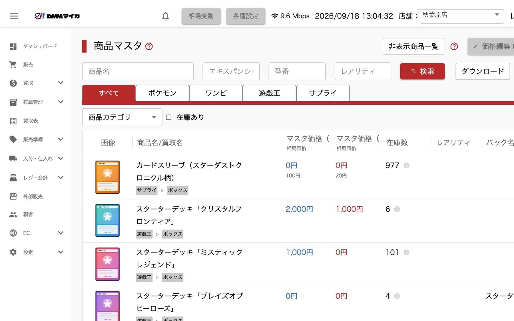Expand the レジ・会計 sidebar section
514x321 pixels.
pyautogui.click(x=61, y=177)
